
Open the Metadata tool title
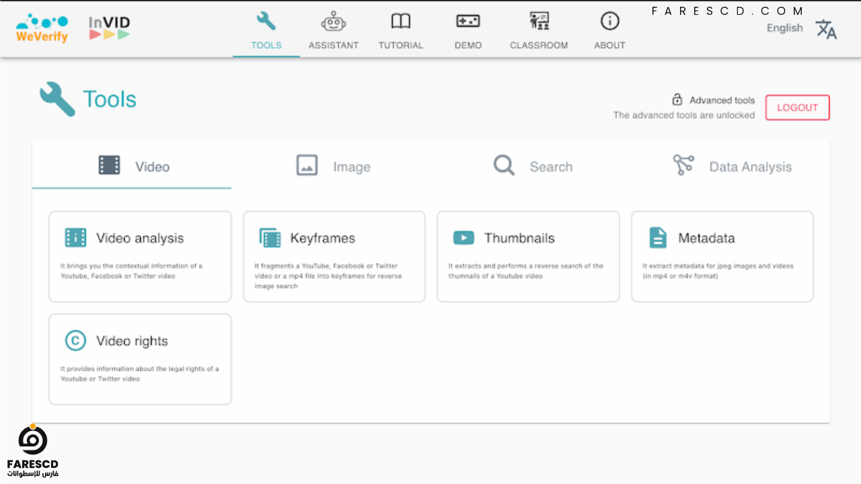coord(706,238)
